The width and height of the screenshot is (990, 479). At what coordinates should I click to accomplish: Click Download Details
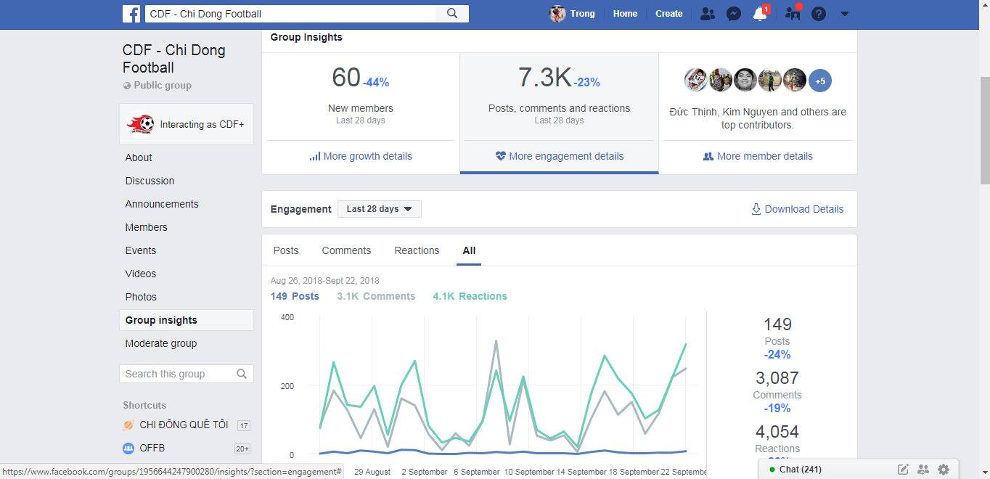pos(804,209)
